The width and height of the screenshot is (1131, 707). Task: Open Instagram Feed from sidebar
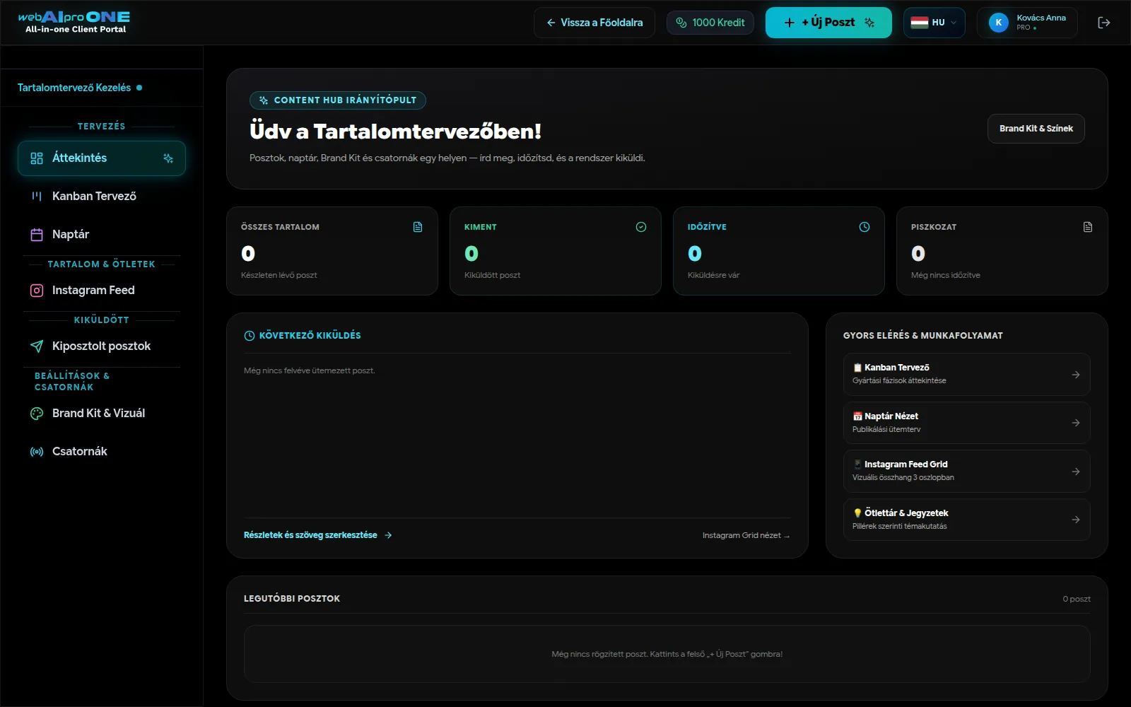tap(102, 291)
